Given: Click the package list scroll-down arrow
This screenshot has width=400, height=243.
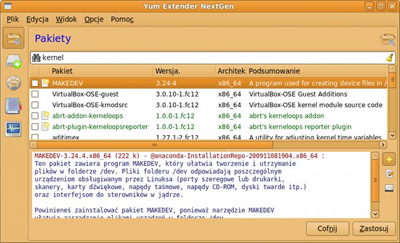Looking at the screenshot, I should (393, 135).
